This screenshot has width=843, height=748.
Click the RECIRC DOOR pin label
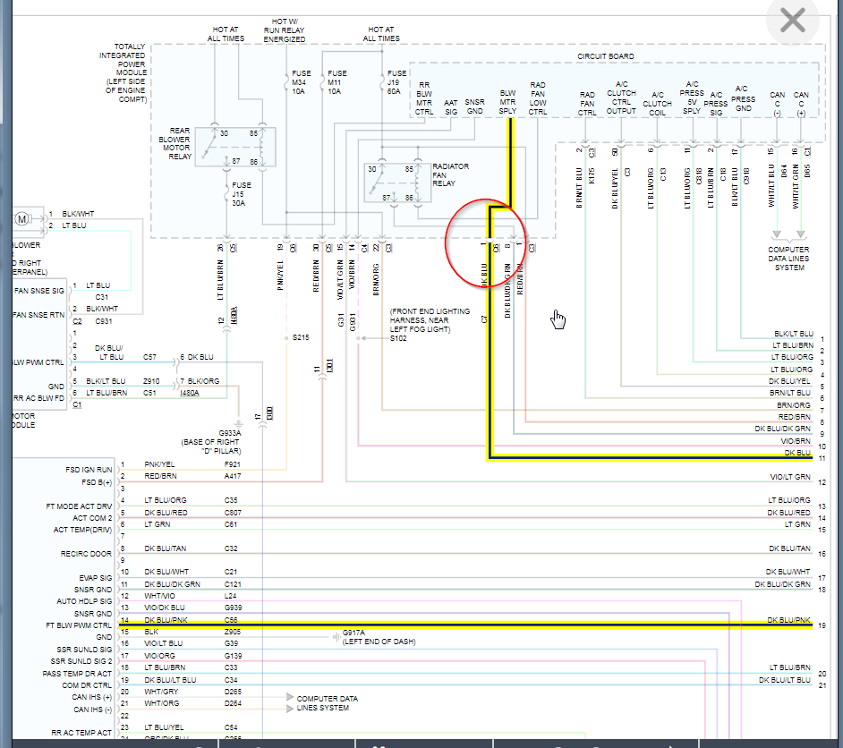point(87,554)
